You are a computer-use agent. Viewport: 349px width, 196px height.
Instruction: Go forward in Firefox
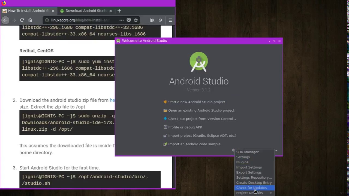pyautogui.click(x=14, y=20)
